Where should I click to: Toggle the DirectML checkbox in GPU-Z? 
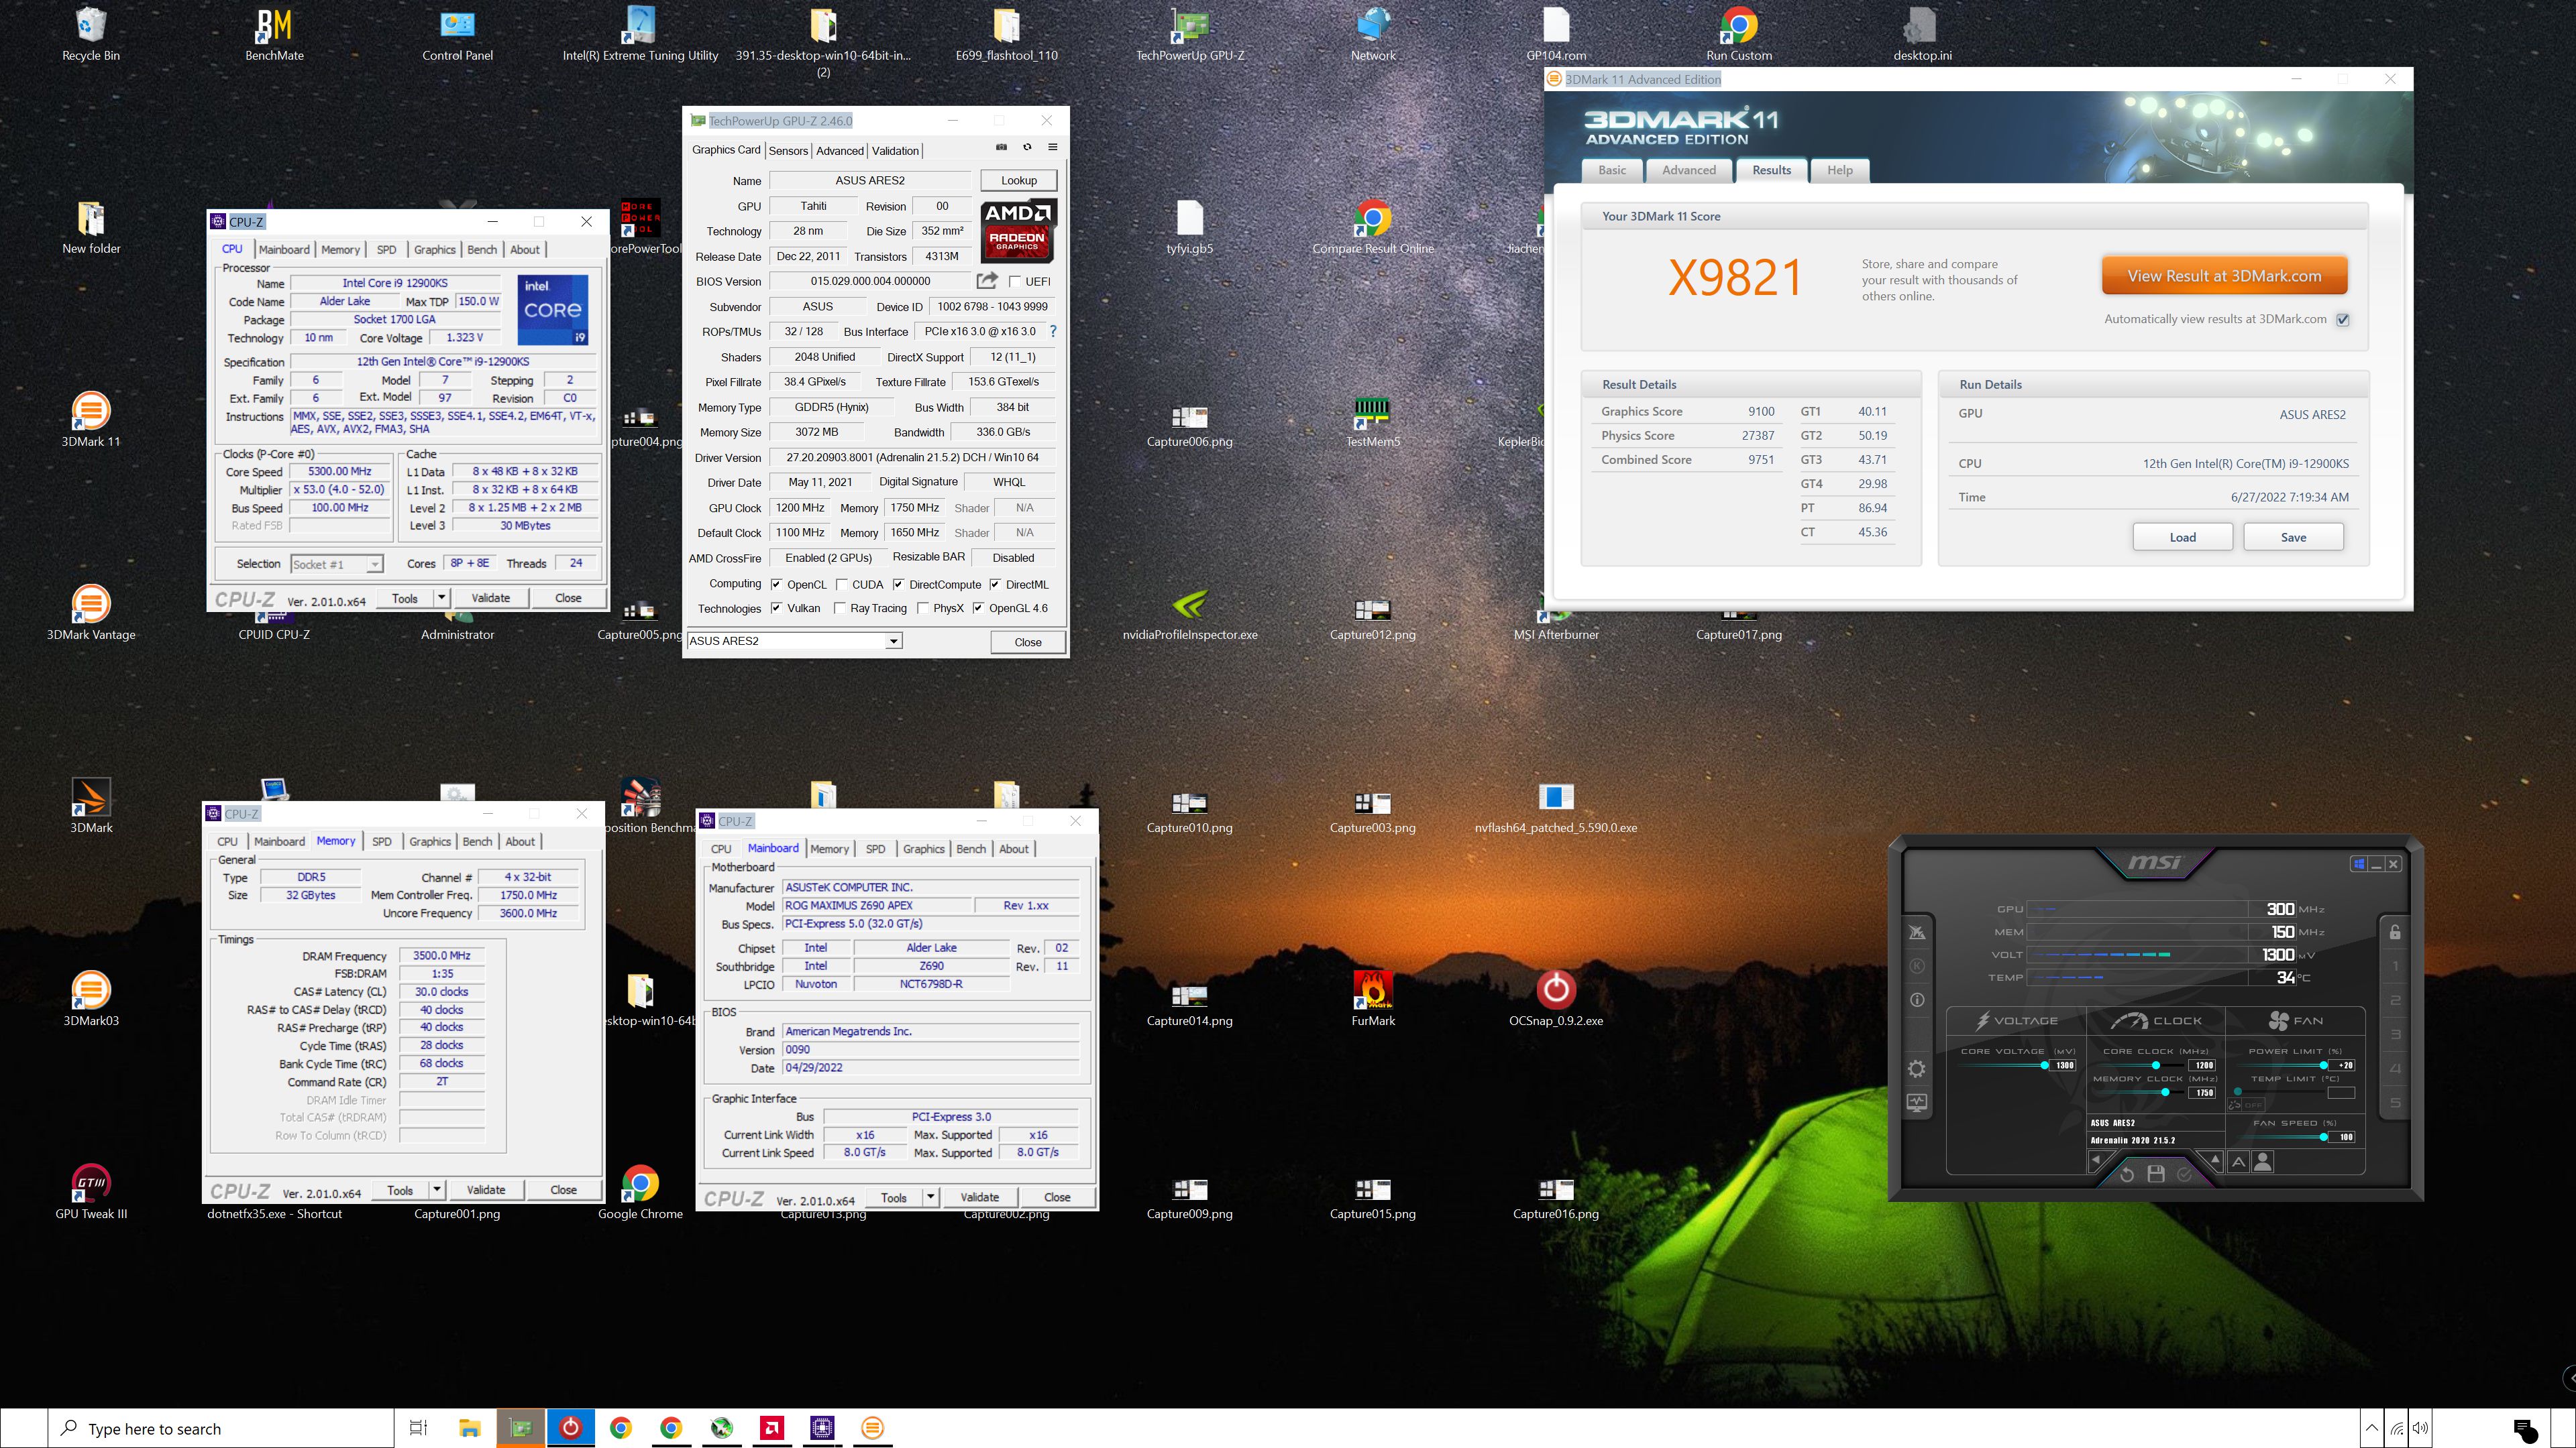(995, 585)
